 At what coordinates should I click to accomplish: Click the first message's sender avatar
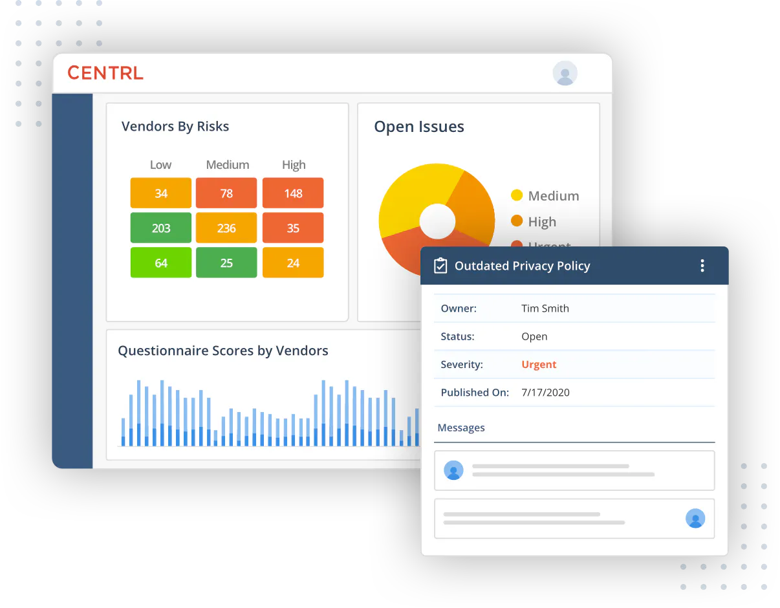point(453,470)
